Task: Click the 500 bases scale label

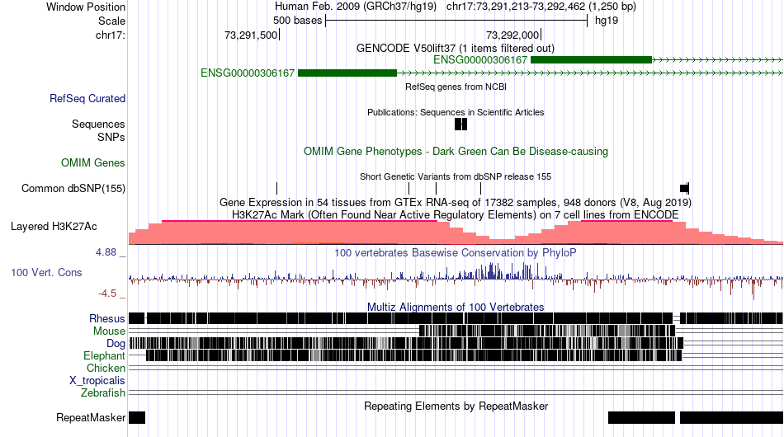Action: [297, 21]
